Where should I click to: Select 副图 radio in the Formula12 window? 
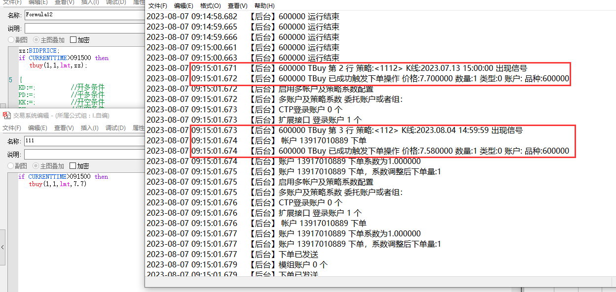[11, 40]
